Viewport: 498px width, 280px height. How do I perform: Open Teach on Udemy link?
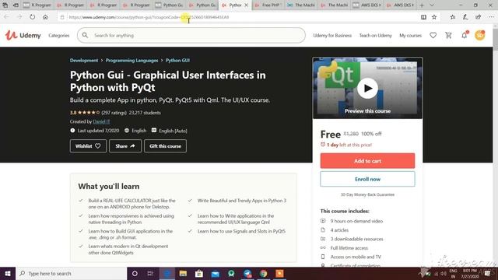tap(375, 35)
